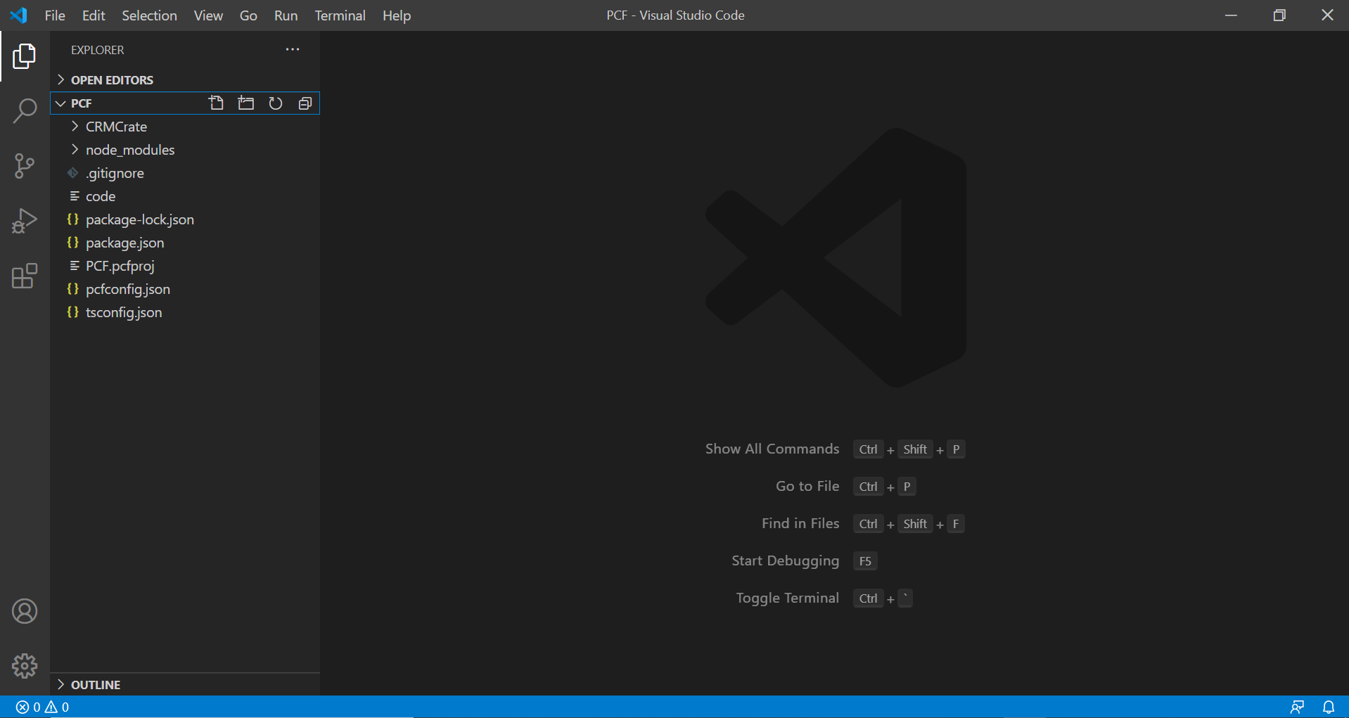Viewport: 1349px width, 718px height.
Task: Open the Run menu
Action: coord(285,15)
